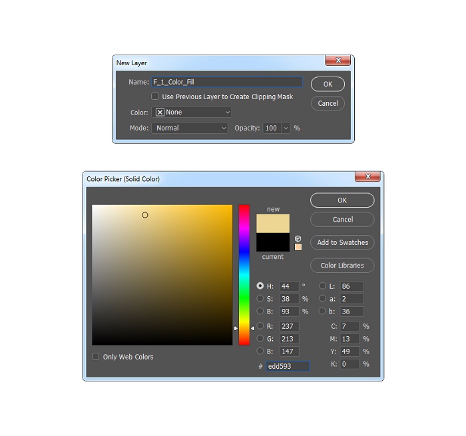Select the R red radio button

(x=260, y=326)
